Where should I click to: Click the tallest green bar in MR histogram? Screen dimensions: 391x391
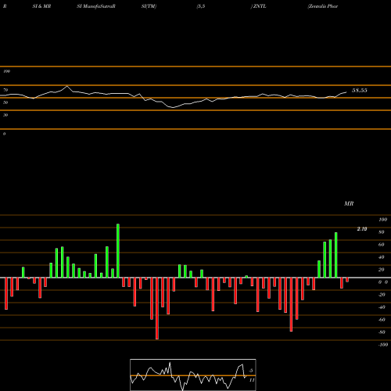tap(118, 251)
